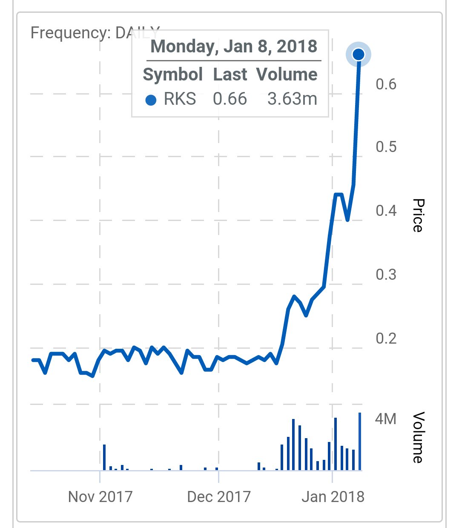Click the Dec 2017 x-axis label
459x528 pixels.
pos(219,496)
